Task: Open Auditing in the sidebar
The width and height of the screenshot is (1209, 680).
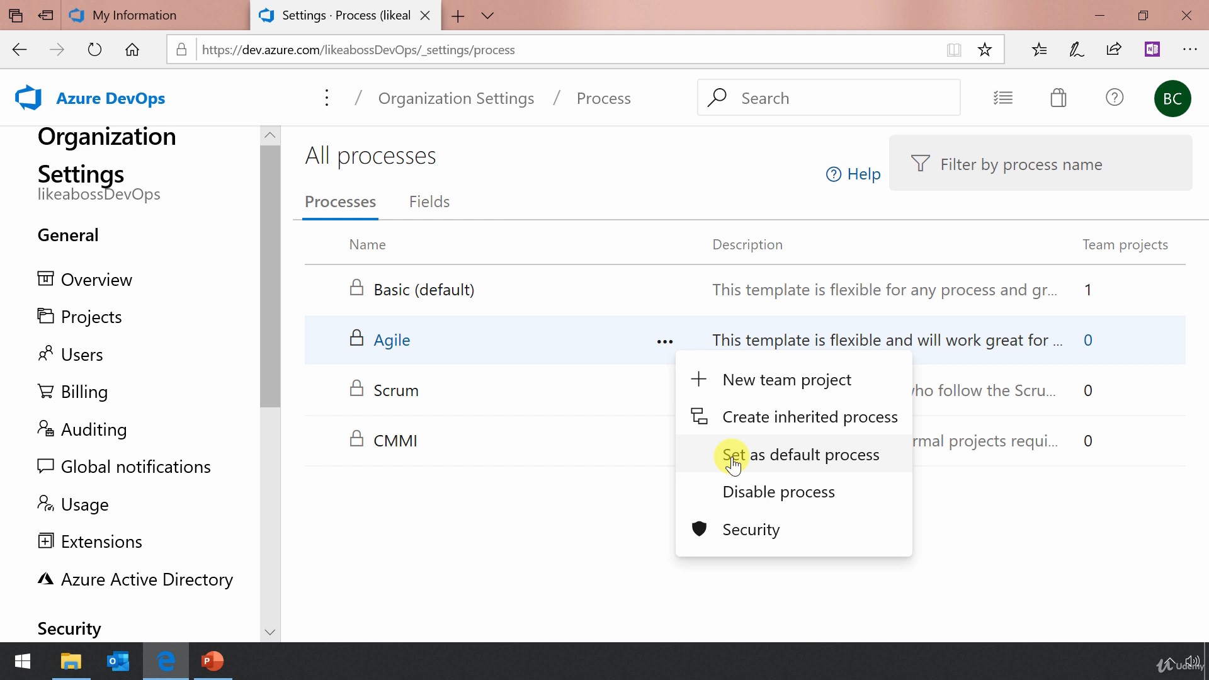Action: tap(82, 429)
